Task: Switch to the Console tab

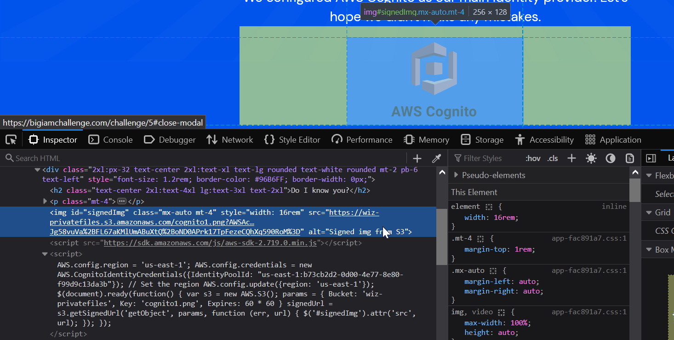Action: pos(110,139)
